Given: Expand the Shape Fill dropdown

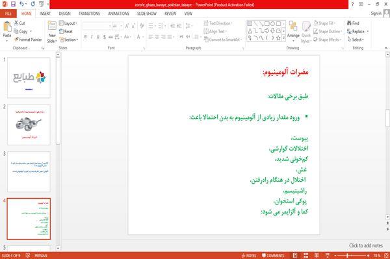Looking at the screenshot, I should (324, 23).
